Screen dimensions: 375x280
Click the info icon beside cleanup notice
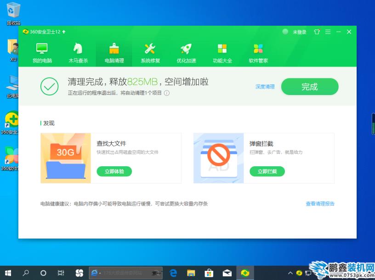pos(167,93)
